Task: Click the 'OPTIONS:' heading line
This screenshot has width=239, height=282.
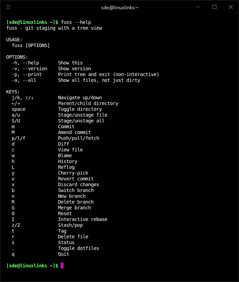Action: tap(17, 57)
